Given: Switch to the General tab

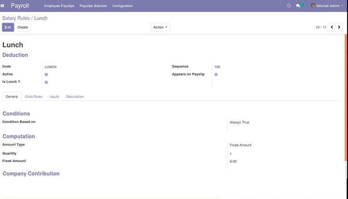Looking at the screenshot, I should tap(12, 97).
